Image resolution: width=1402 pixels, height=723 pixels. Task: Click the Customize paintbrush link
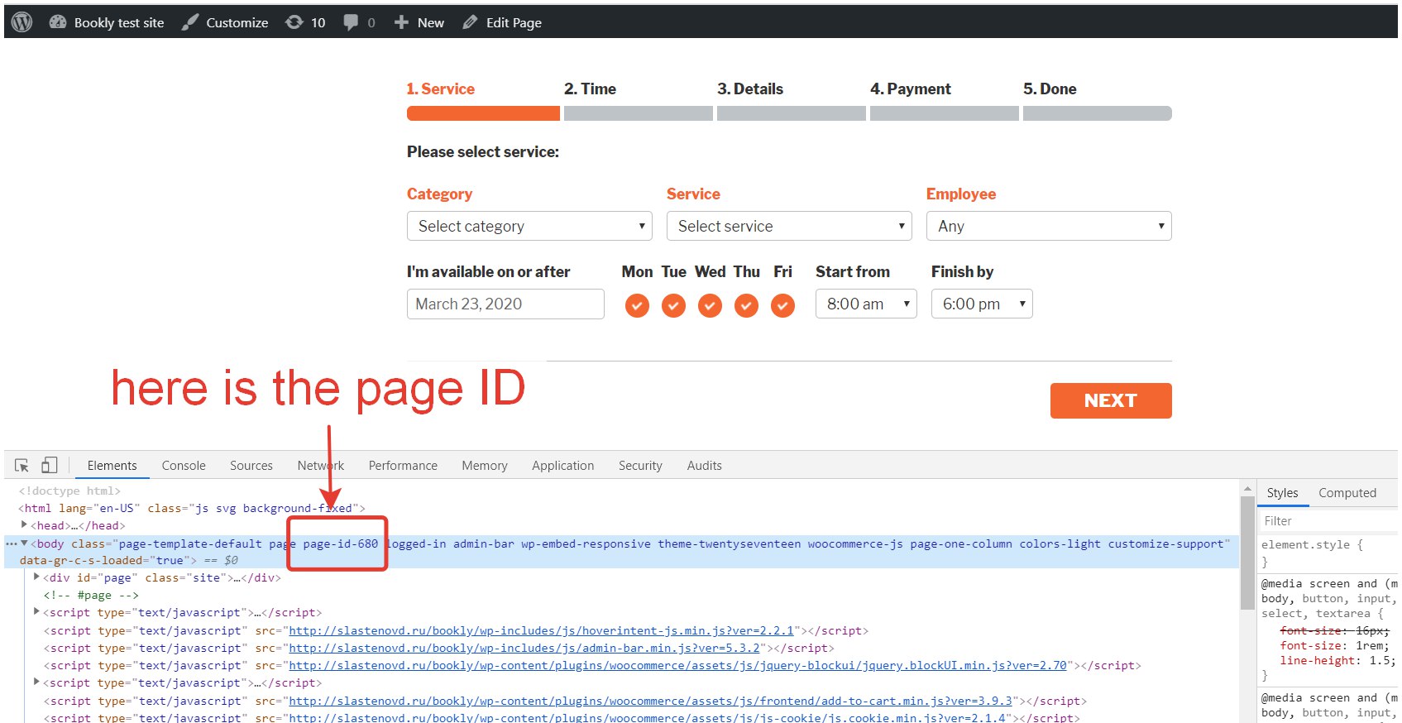pyautogui.click(x=225, y=22)
